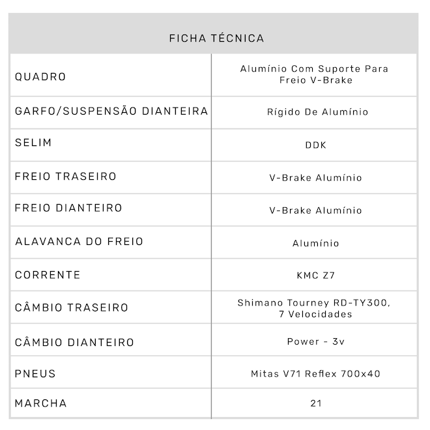Click V-Brake Alumínio in the FREIO DIANTEIRO row
430x430 pixels.
(x=315, y=210)
